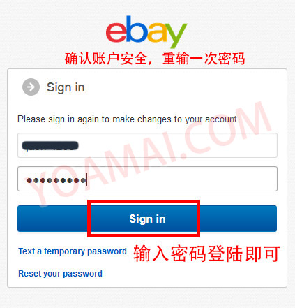Click the red Chinese caption under the logo
The height and width of the screenshot is (308, 295).
(155, 59)
